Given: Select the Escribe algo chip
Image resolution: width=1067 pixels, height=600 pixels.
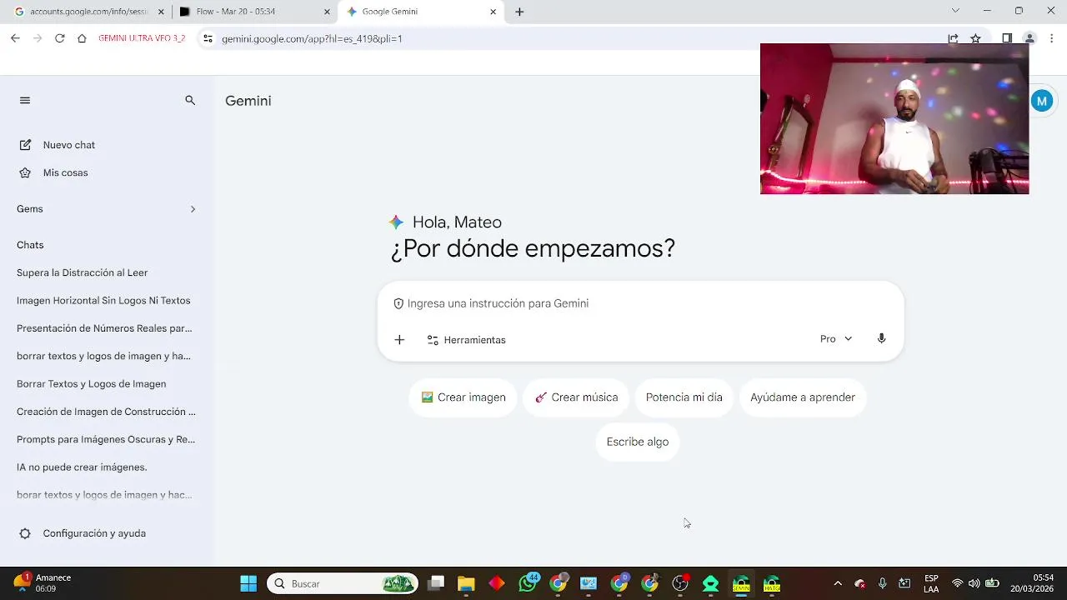Looking at the screenshot, I should [638, 442].
